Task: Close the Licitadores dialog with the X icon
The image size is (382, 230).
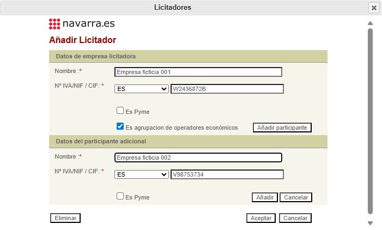Action: coord(374,8)
